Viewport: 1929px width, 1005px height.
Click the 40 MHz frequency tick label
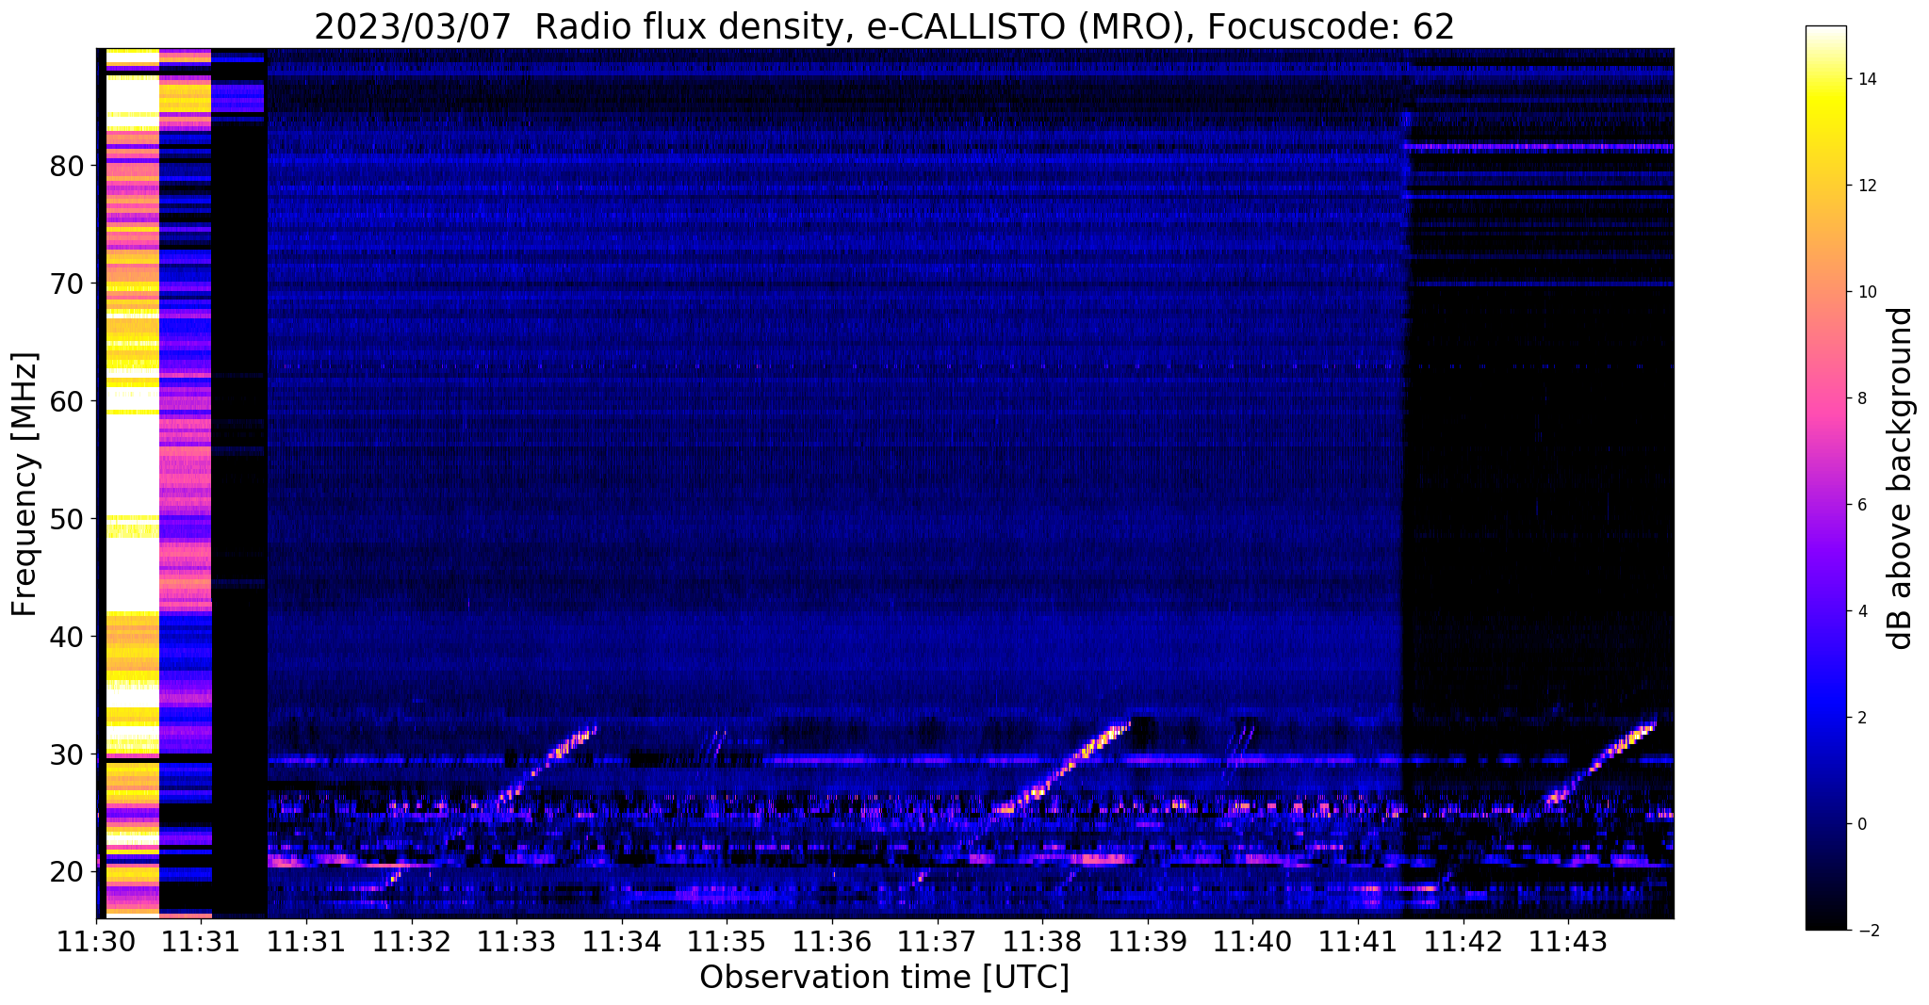pos(67,637)
